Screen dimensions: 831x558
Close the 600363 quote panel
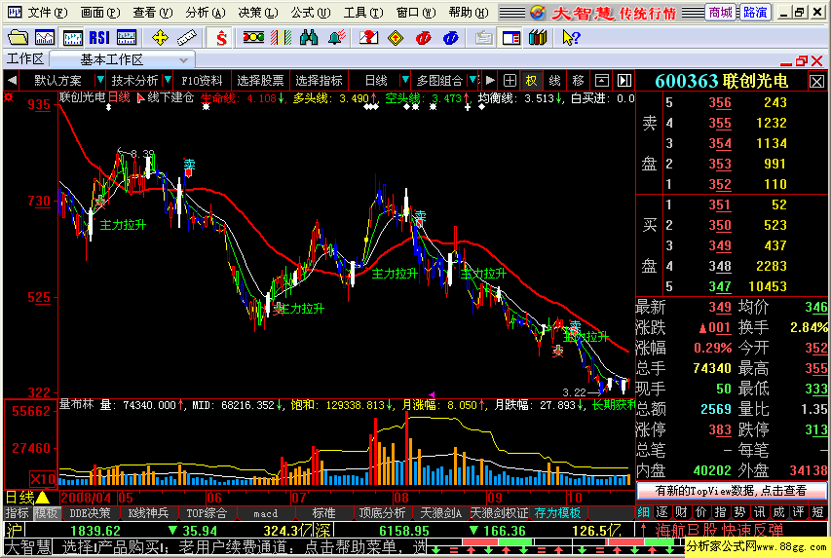tap(816, 82)
